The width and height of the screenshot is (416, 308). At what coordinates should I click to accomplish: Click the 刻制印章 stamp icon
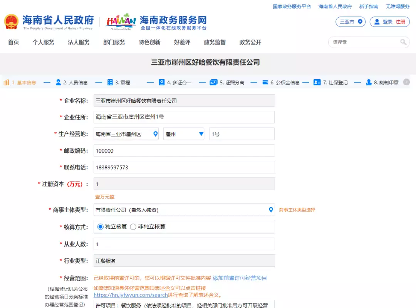369,82
